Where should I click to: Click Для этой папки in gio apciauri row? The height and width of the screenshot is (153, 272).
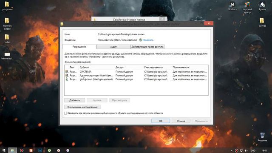tap(190, 79)
